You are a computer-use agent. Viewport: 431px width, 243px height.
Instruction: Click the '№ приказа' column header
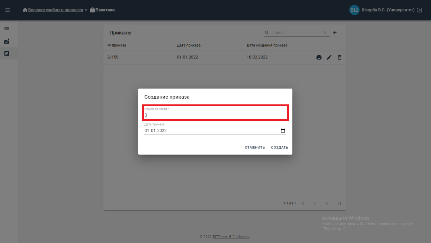pyautogui.click(x=117, y=45)
